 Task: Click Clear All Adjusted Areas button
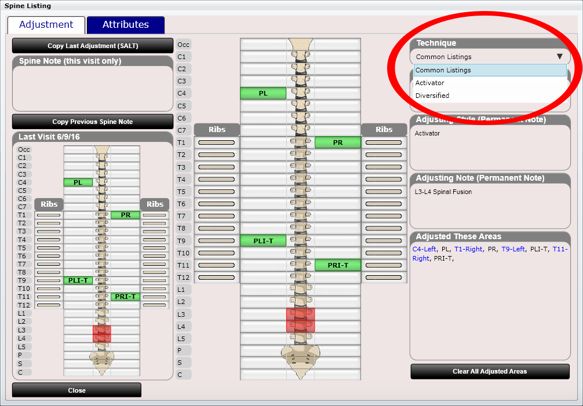[x=490, y=371]
